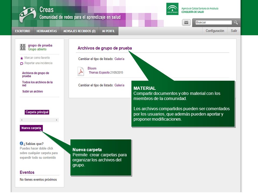Open the Bloom file title link
Image resolution: width=258 pixels, height=193 pixels.
[x=92, y=68]
